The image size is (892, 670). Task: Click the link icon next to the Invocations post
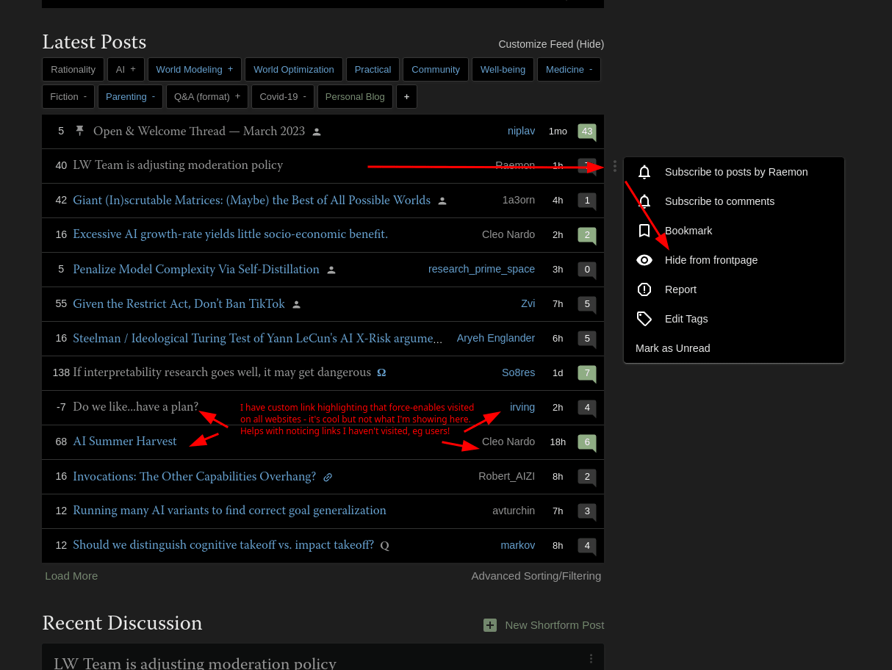328,477
